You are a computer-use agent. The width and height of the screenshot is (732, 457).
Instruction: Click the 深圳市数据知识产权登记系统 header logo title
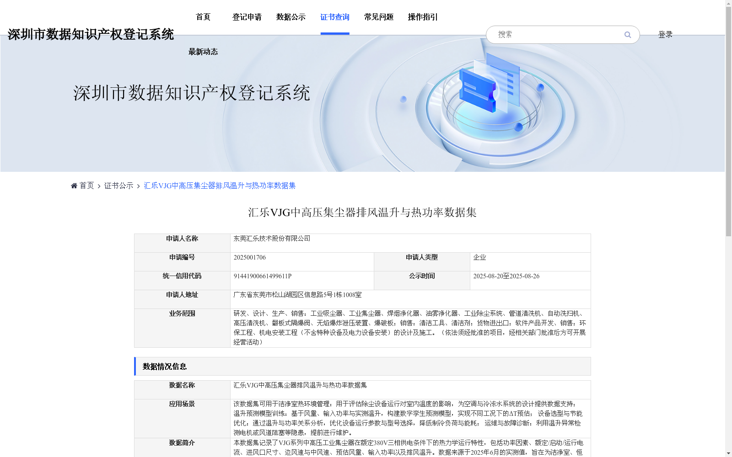(x=91, y=34)
